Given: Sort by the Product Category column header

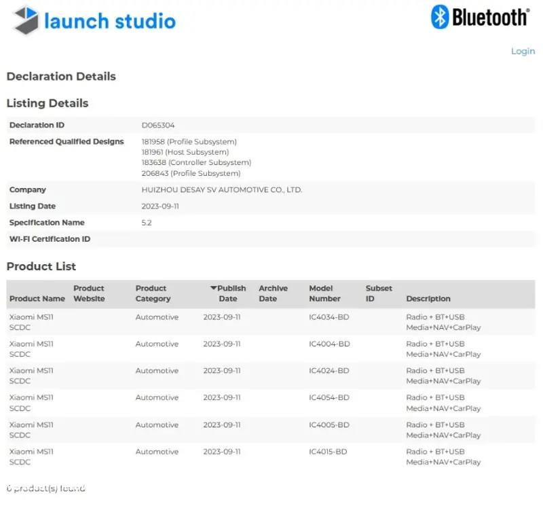Looking at the screenshot, I should [x=153, y=293].
